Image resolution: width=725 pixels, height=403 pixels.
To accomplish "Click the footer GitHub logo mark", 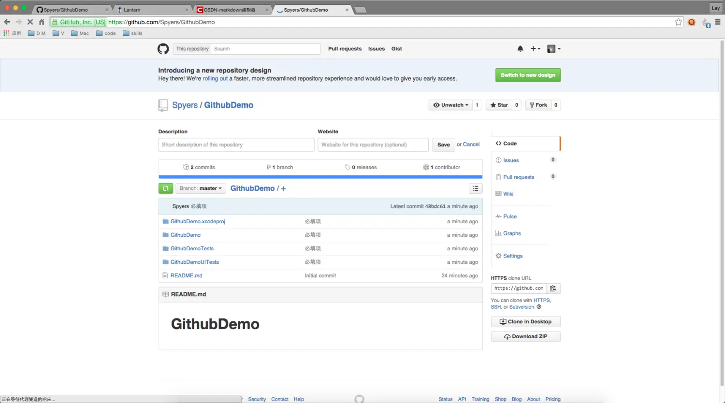I will tap(359, 399).
